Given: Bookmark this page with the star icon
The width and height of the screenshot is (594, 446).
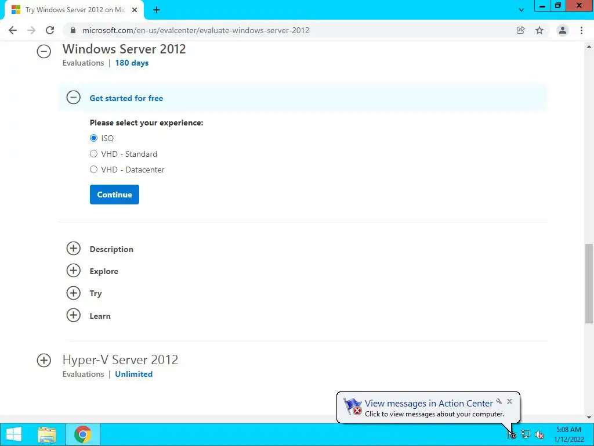Looking at the screenshot, I should pyautogui.click(x=539, y=30).
